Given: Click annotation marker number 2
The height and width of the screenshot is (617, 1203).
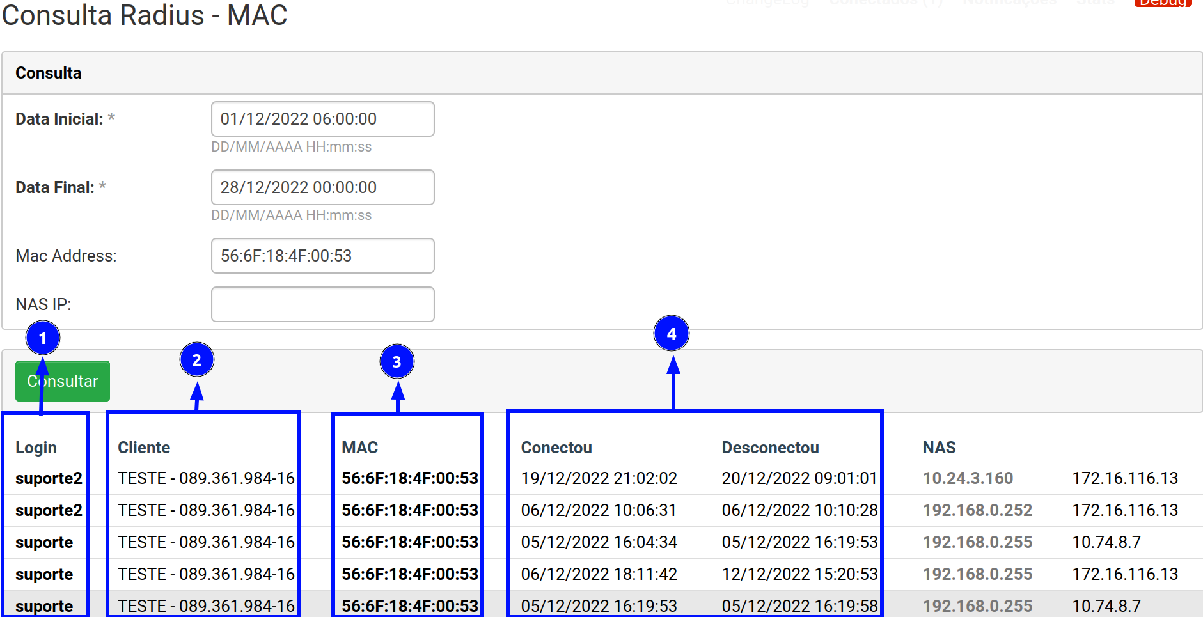Looking at the screenshot, I should click(x=197, y=360).
